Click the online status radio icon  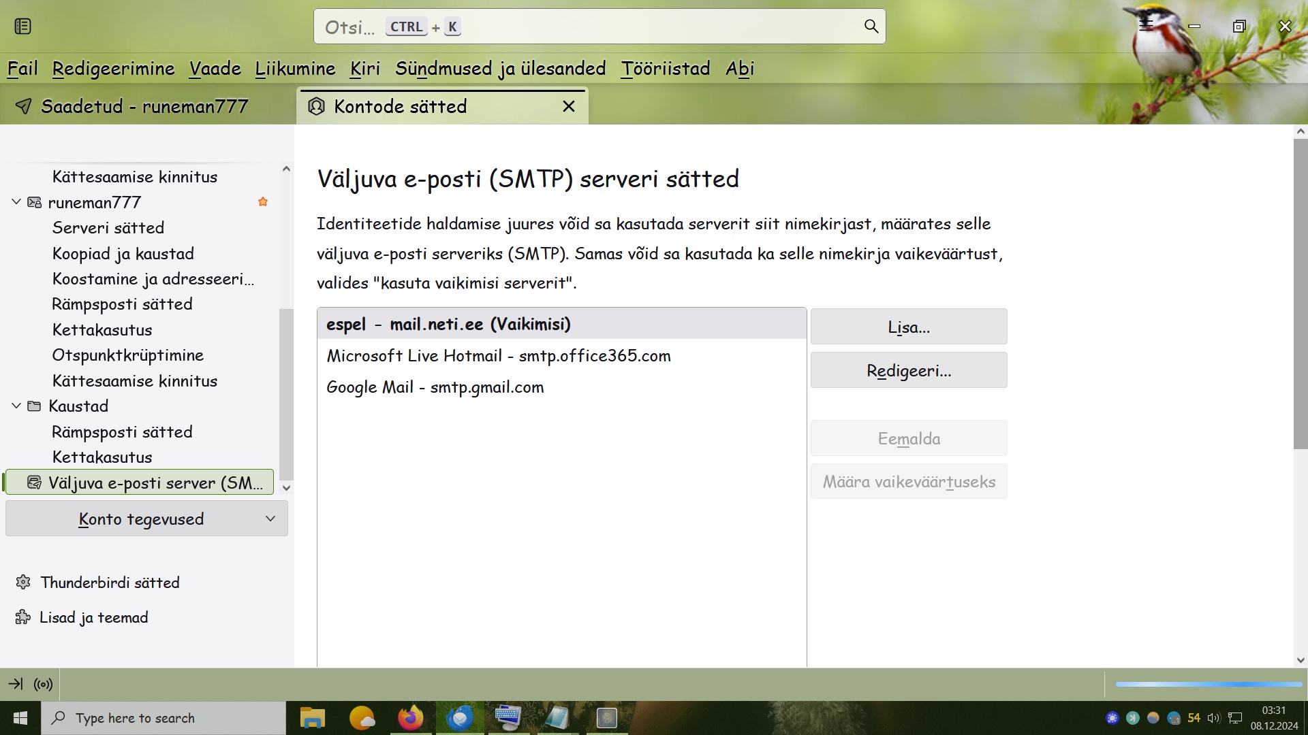[43, 684]
